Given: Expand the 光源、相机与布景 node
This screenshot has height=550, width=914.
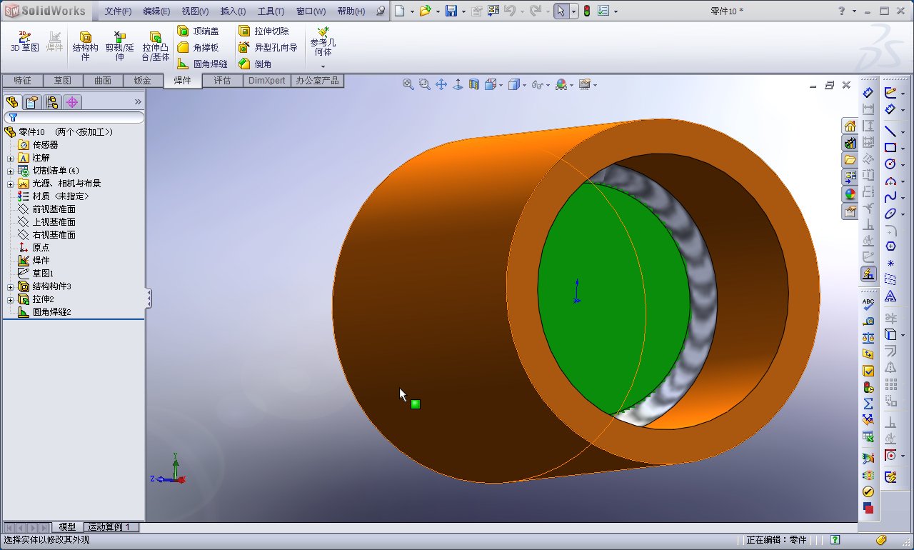Looking at the screenshot, I should tap(10, 184).
